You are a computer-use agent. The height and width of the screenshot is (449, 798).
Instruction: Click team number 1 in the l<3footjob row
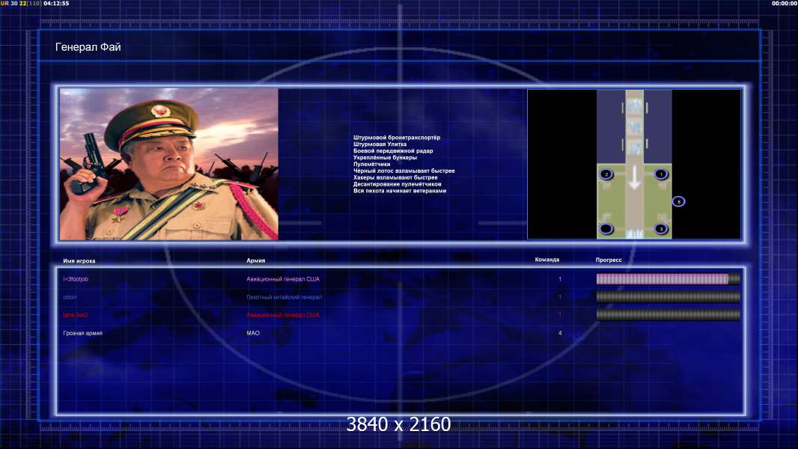pos(560,279)
